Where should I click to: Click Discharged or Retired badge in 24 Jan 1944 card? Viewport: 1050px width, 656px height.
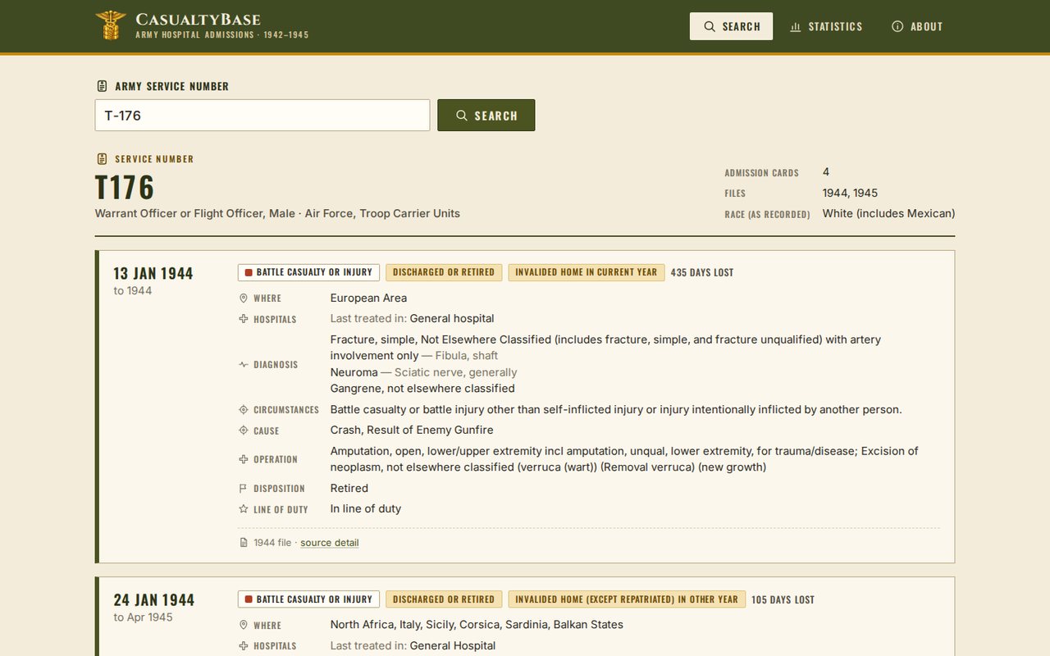pyautogui.click(x=444, y=599)
